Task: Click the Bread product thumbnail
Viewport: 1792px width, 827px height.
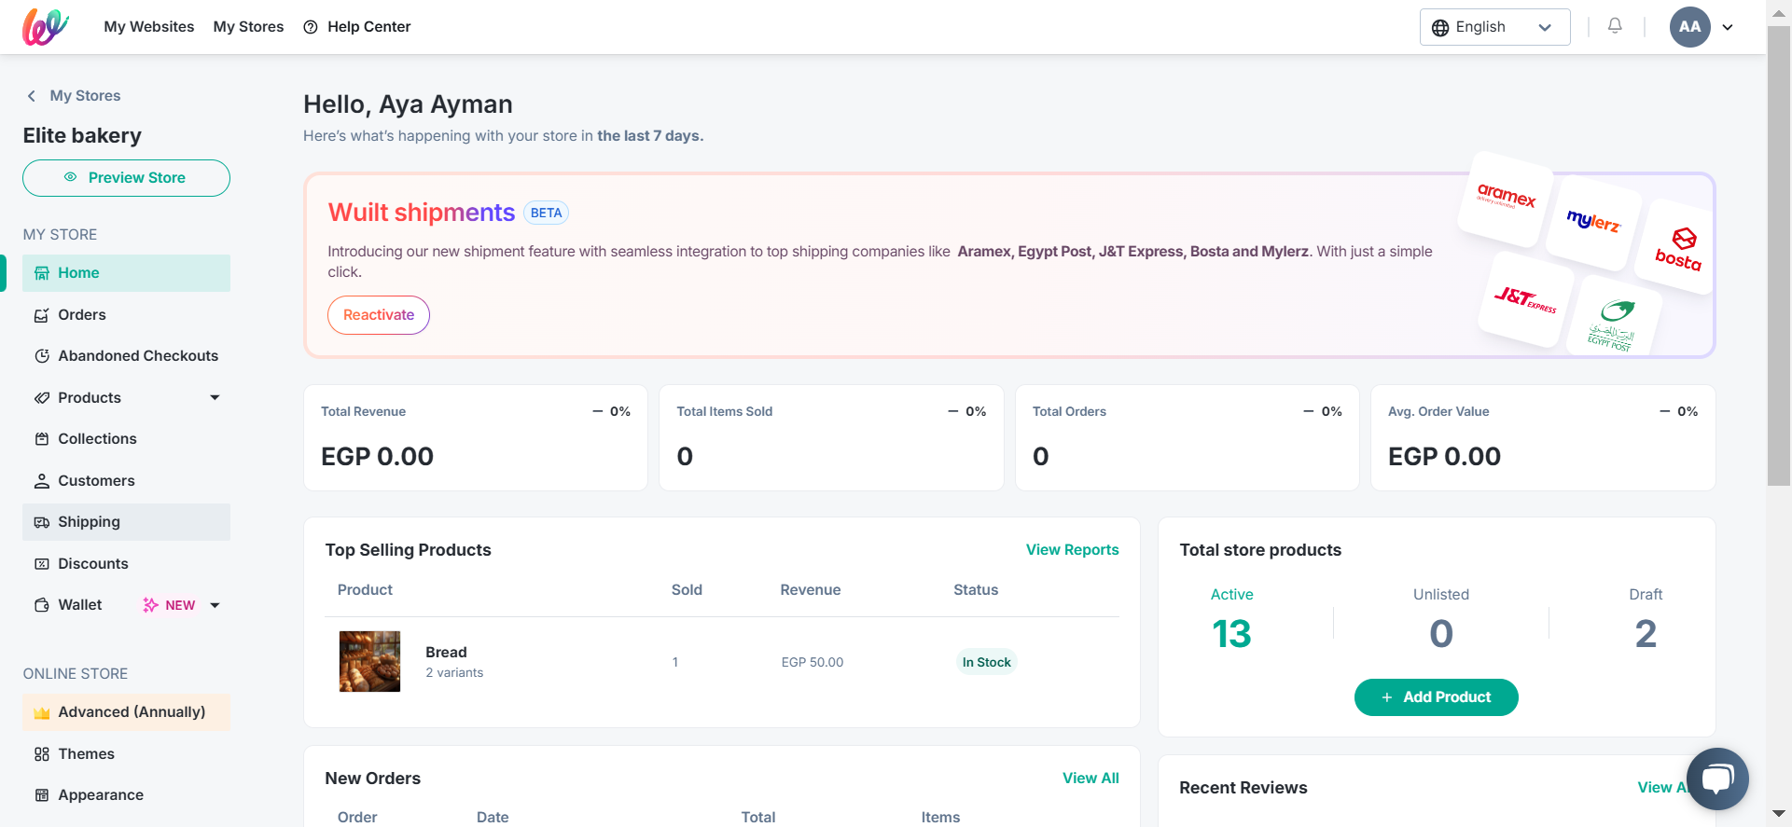Action: [369, 662]
